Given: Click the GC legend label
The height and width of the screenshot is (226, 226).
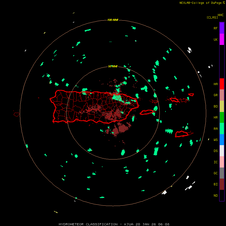Looking at the screenshot, I should pyautogui.click(x=215, y=173).
